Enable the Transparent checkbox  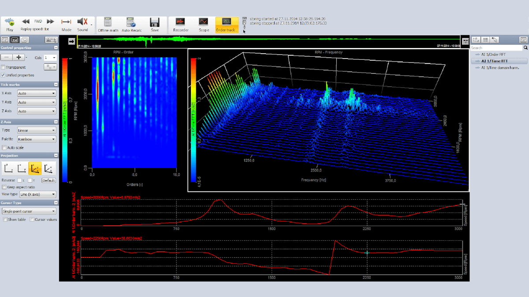(x=4, y=67)
